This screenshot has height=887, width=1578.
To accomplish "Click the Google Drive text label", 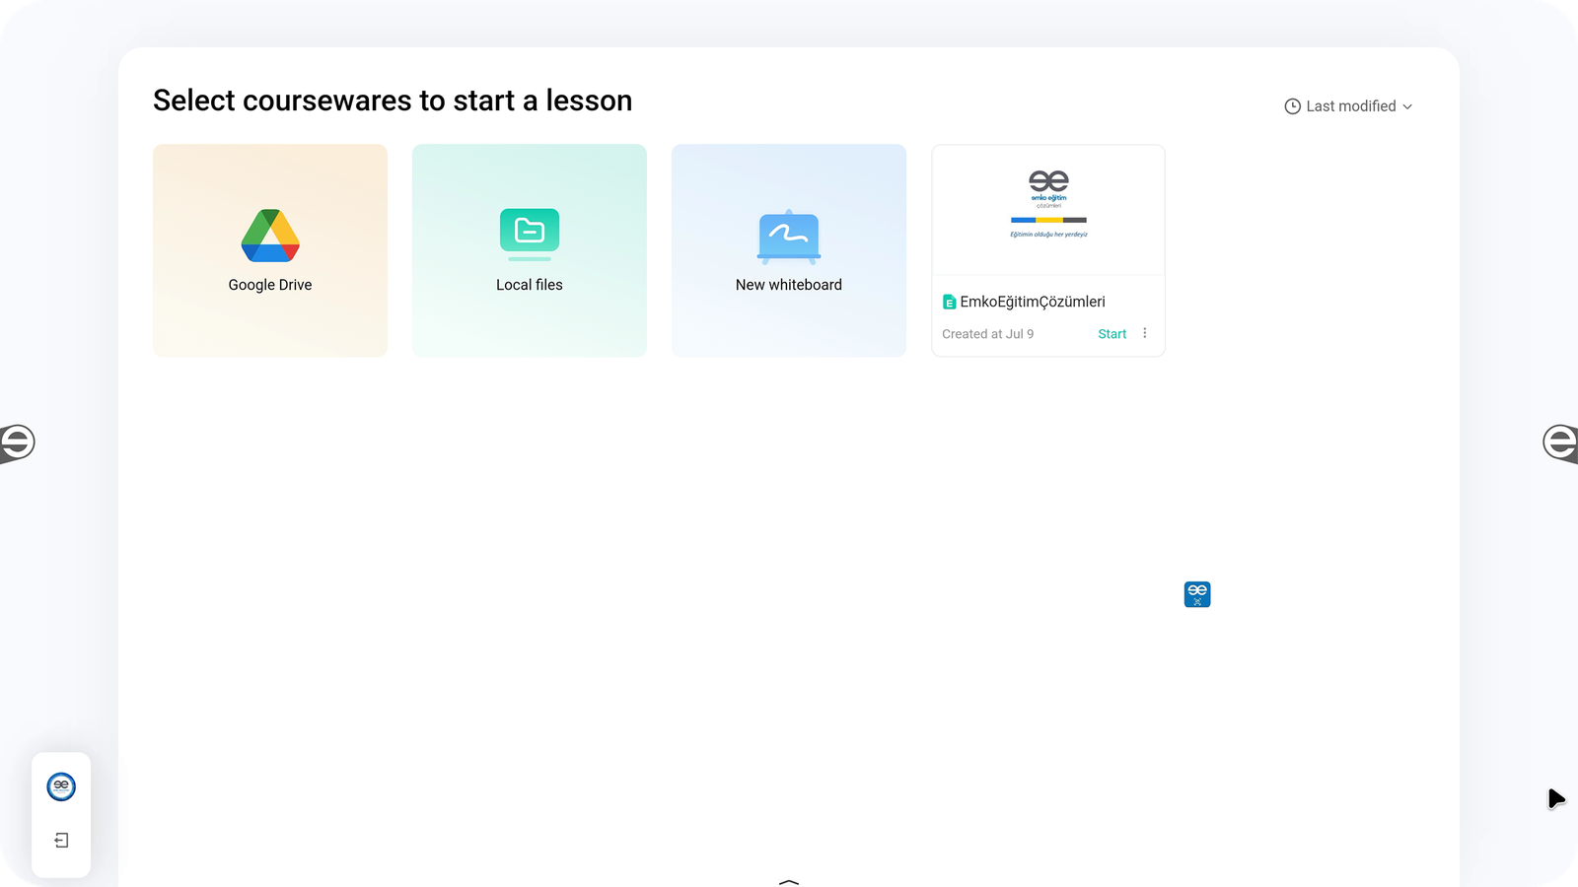I will 269,285.
